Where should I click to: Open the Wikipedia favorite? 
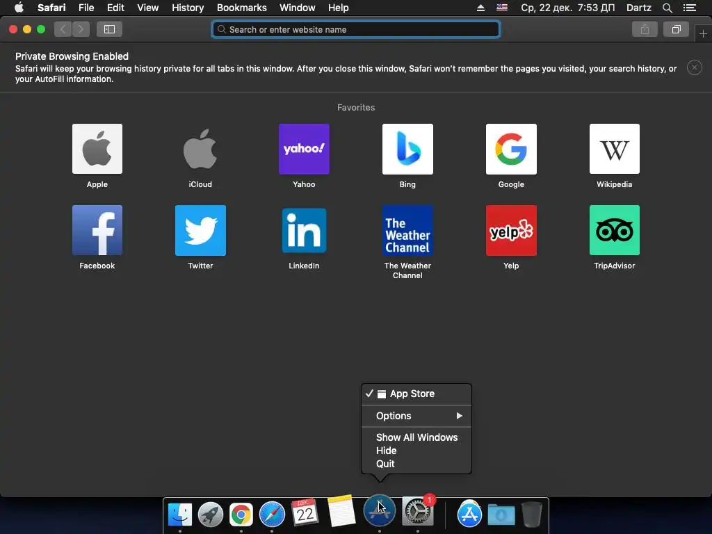point(615,149)
